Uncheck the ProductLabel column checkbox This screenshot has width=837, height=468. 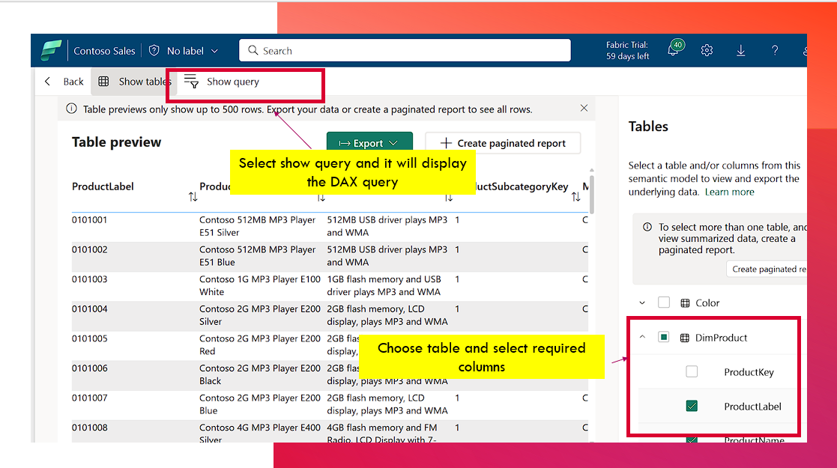pyautogui.click(x=692, y=407)
